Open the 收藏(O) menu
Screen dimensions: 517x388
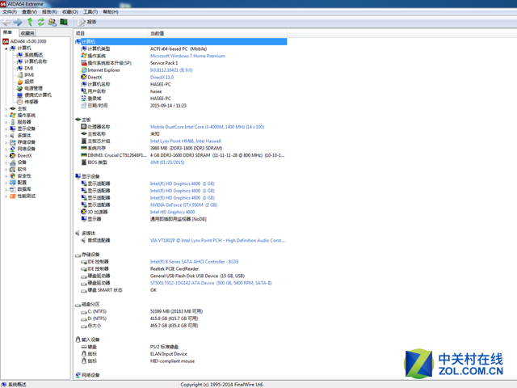point(70,12)
